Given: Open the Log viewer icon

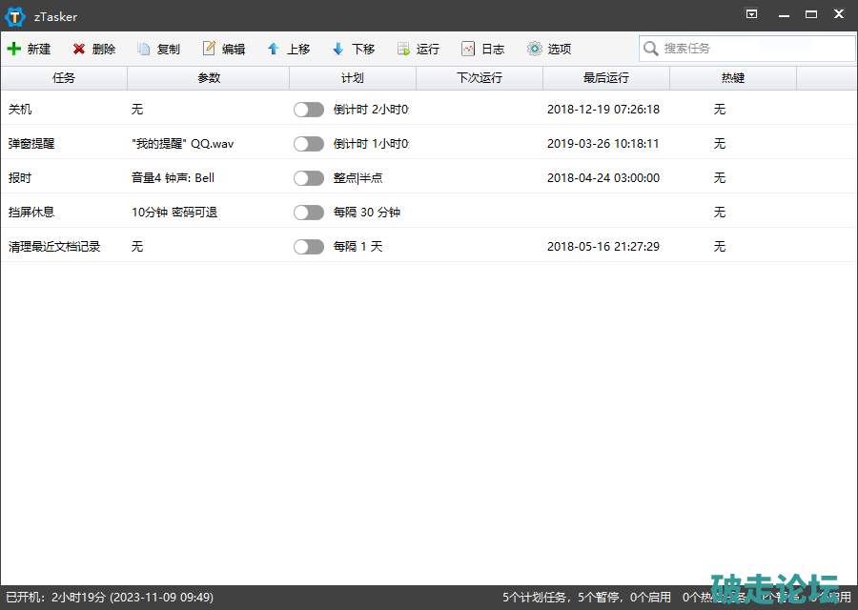Looking at the screenshot, I should pyautogui.click(x=468, y=49).
